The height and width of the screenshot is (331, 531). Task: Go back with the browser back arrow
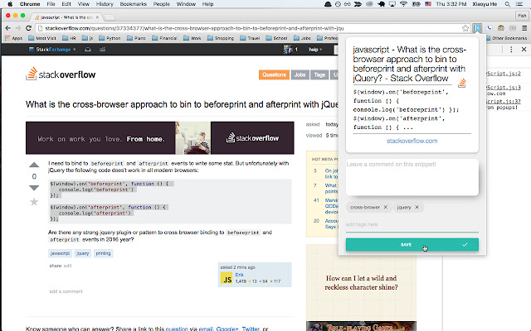tap(7, 28)
